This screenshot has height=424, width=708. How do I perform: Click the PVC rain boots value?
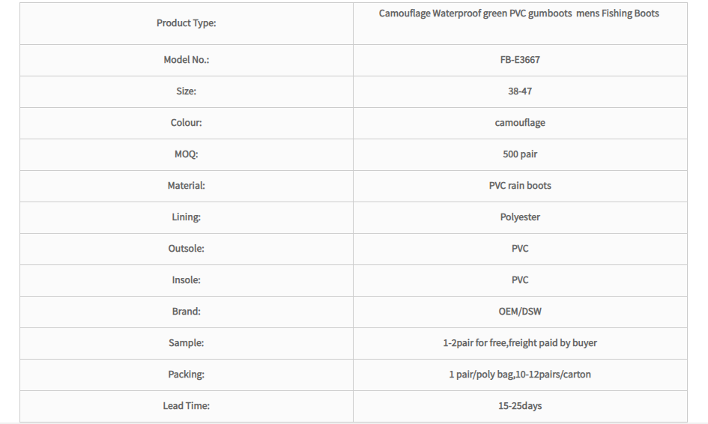point(520,186)
